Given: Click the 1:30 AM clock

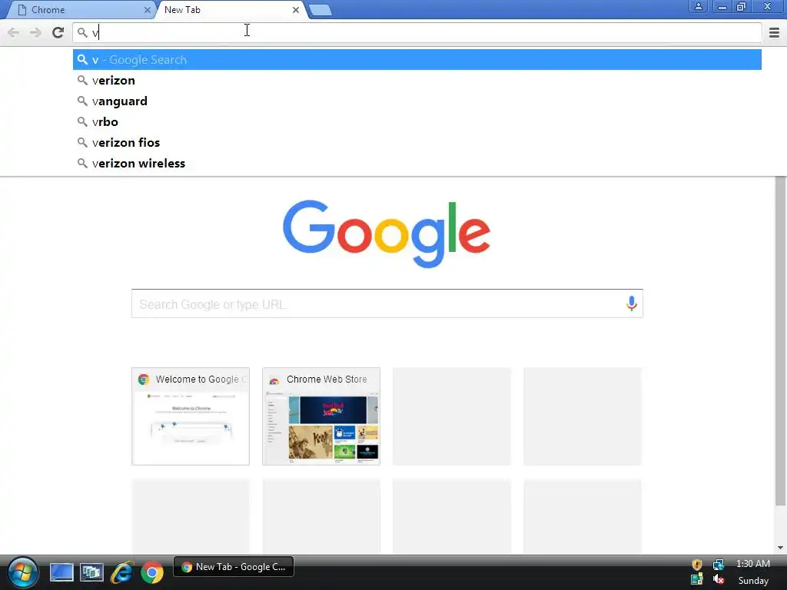Looking at the screenshot, I should tap(753, 564).
